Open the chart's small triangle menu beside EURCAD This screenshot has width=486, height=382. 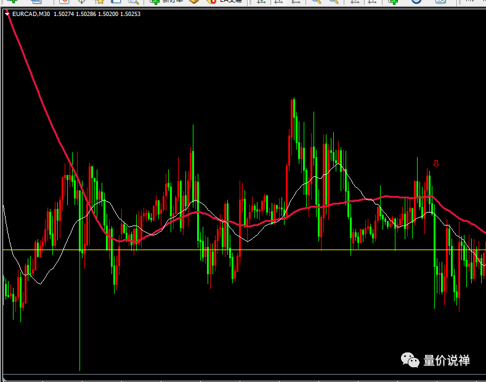pos(7,14)
